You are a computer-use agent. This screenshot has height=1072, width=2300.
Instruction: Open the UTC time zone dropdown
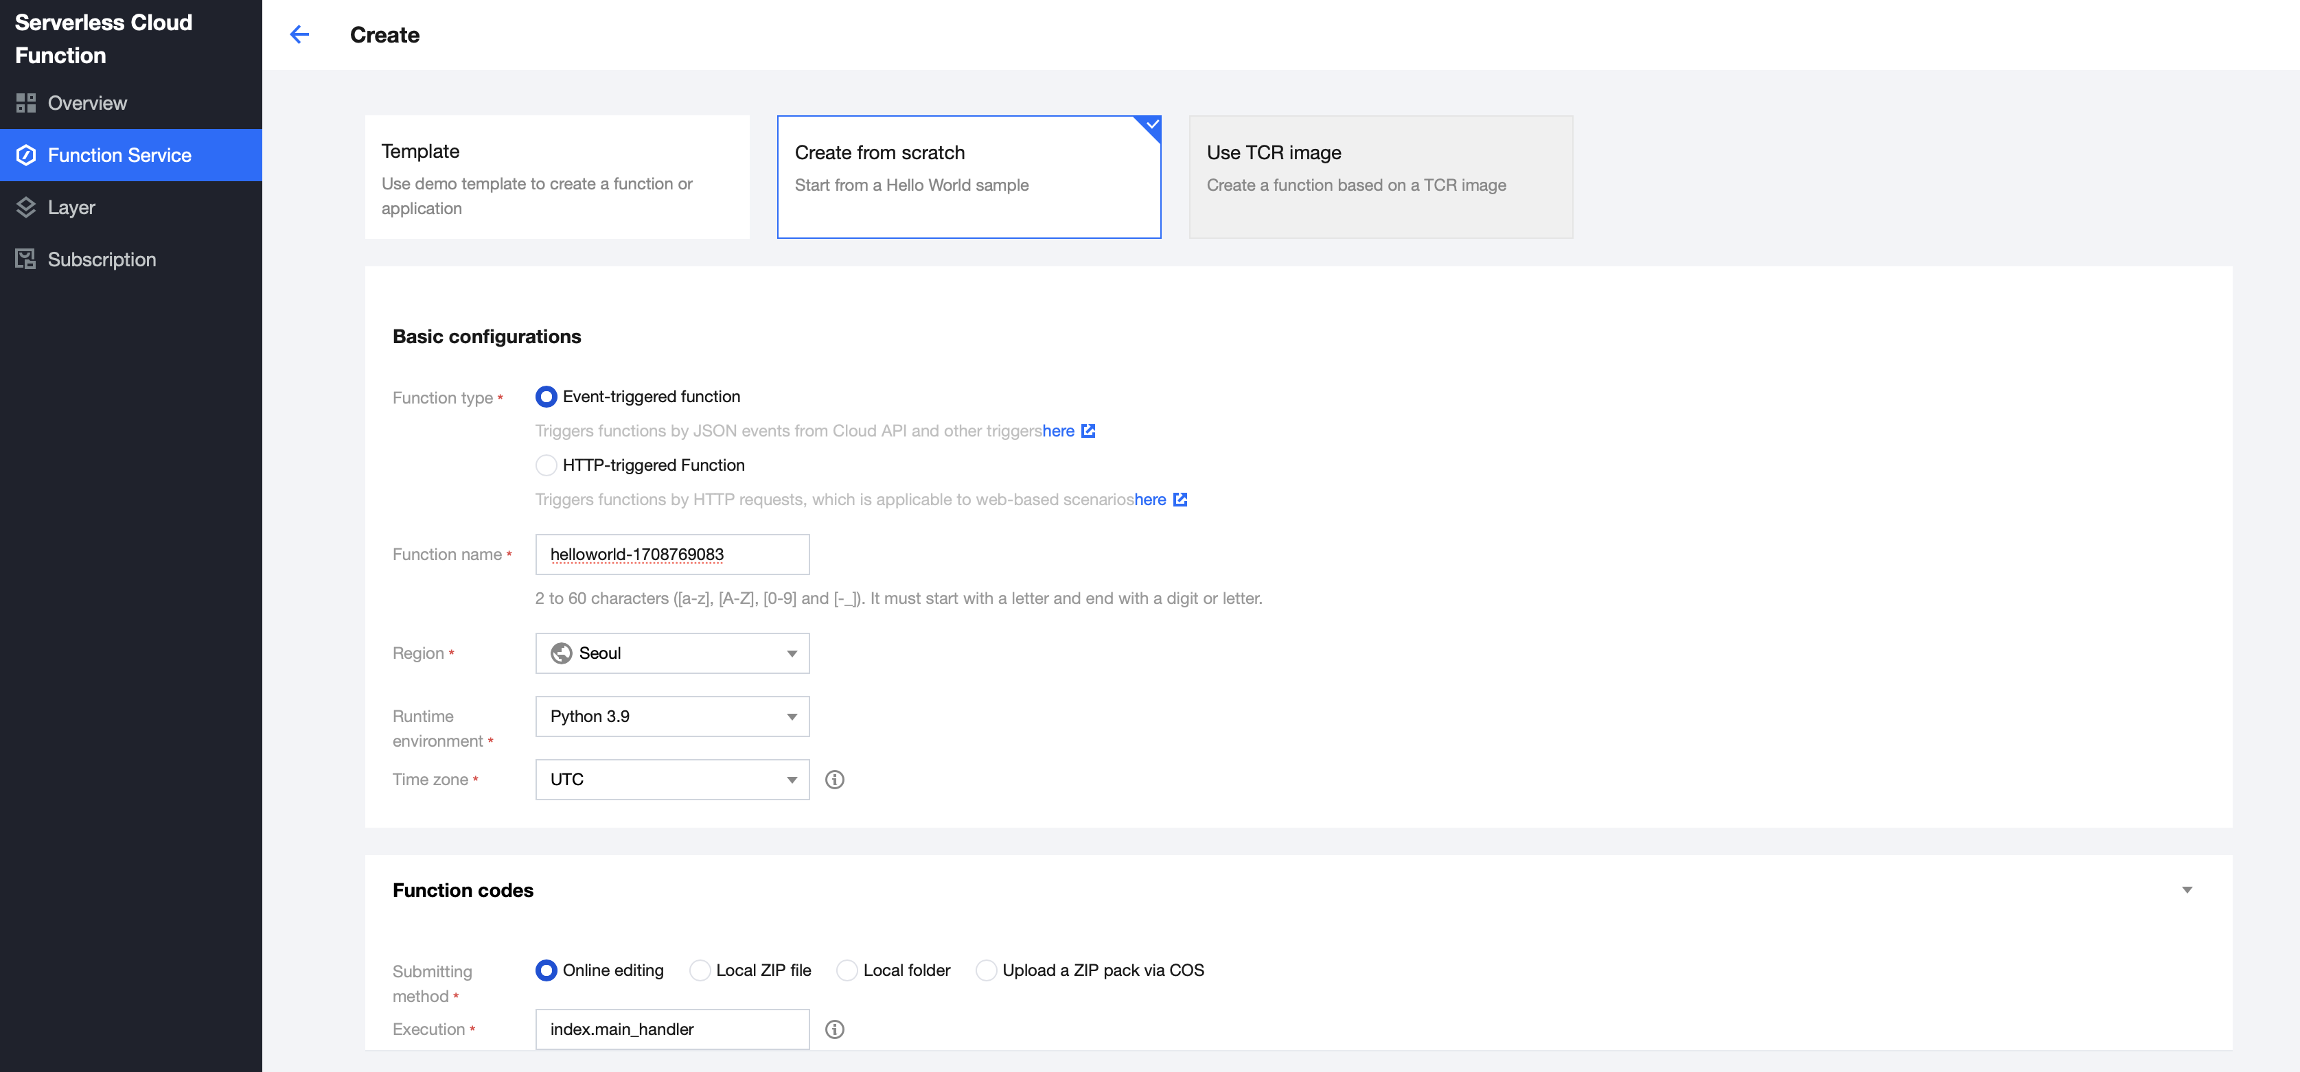(671, 779)
